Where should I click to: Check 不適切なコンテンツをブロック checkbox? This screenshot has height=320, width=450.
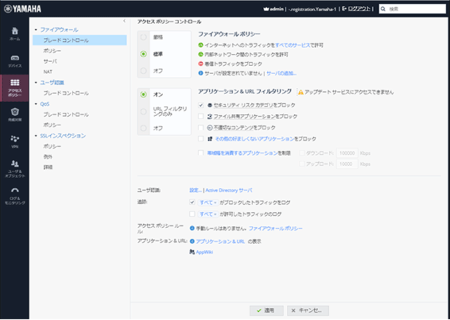202,127
